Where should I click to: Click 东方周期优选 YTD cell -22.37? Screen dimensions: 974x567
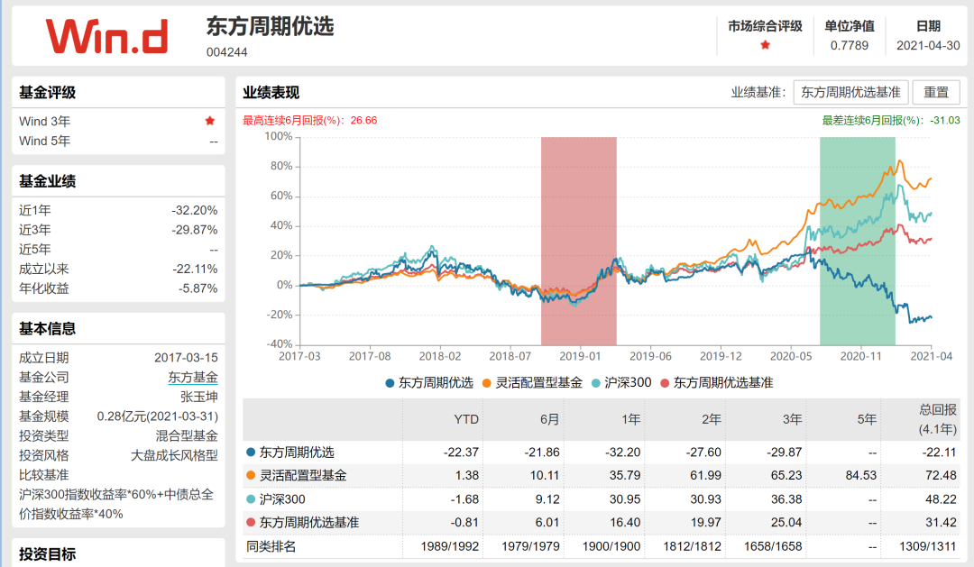461,453
